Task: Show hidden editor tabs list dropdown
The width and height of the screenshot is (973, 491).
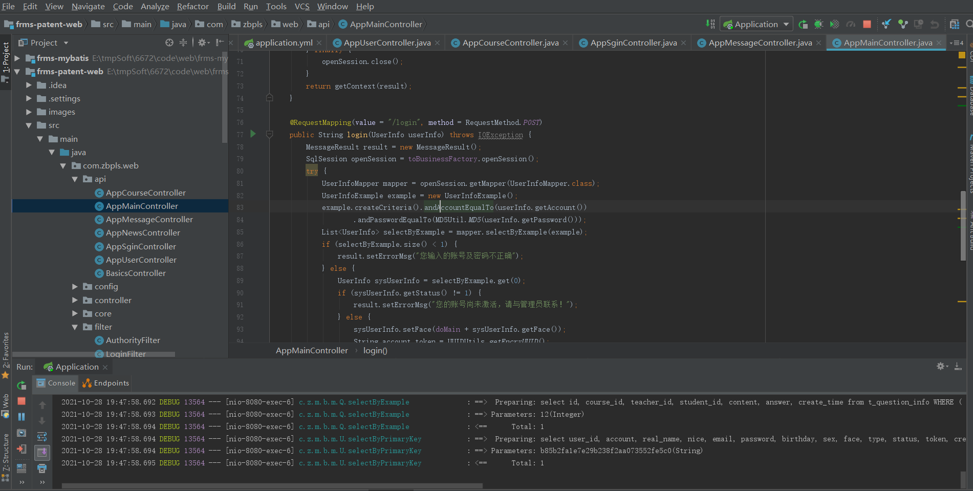Action: [x=957, y=42]
